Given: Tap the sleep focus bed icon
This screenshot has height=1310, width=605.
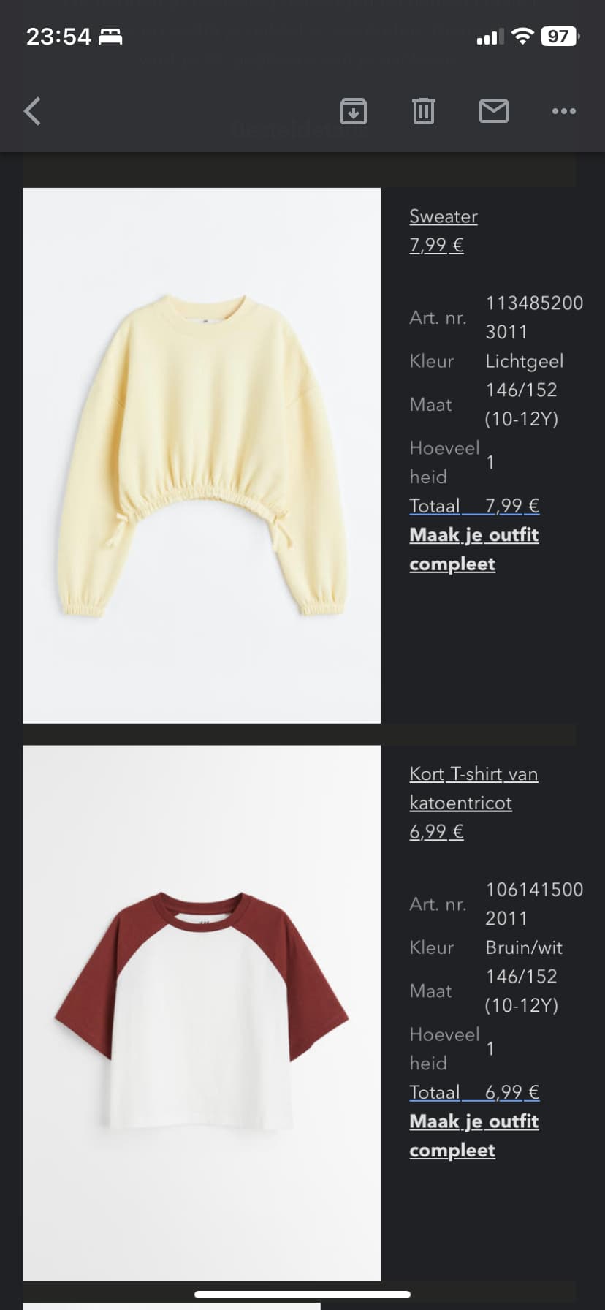Looking at the screenshot, I should click(x=110, y=37).
